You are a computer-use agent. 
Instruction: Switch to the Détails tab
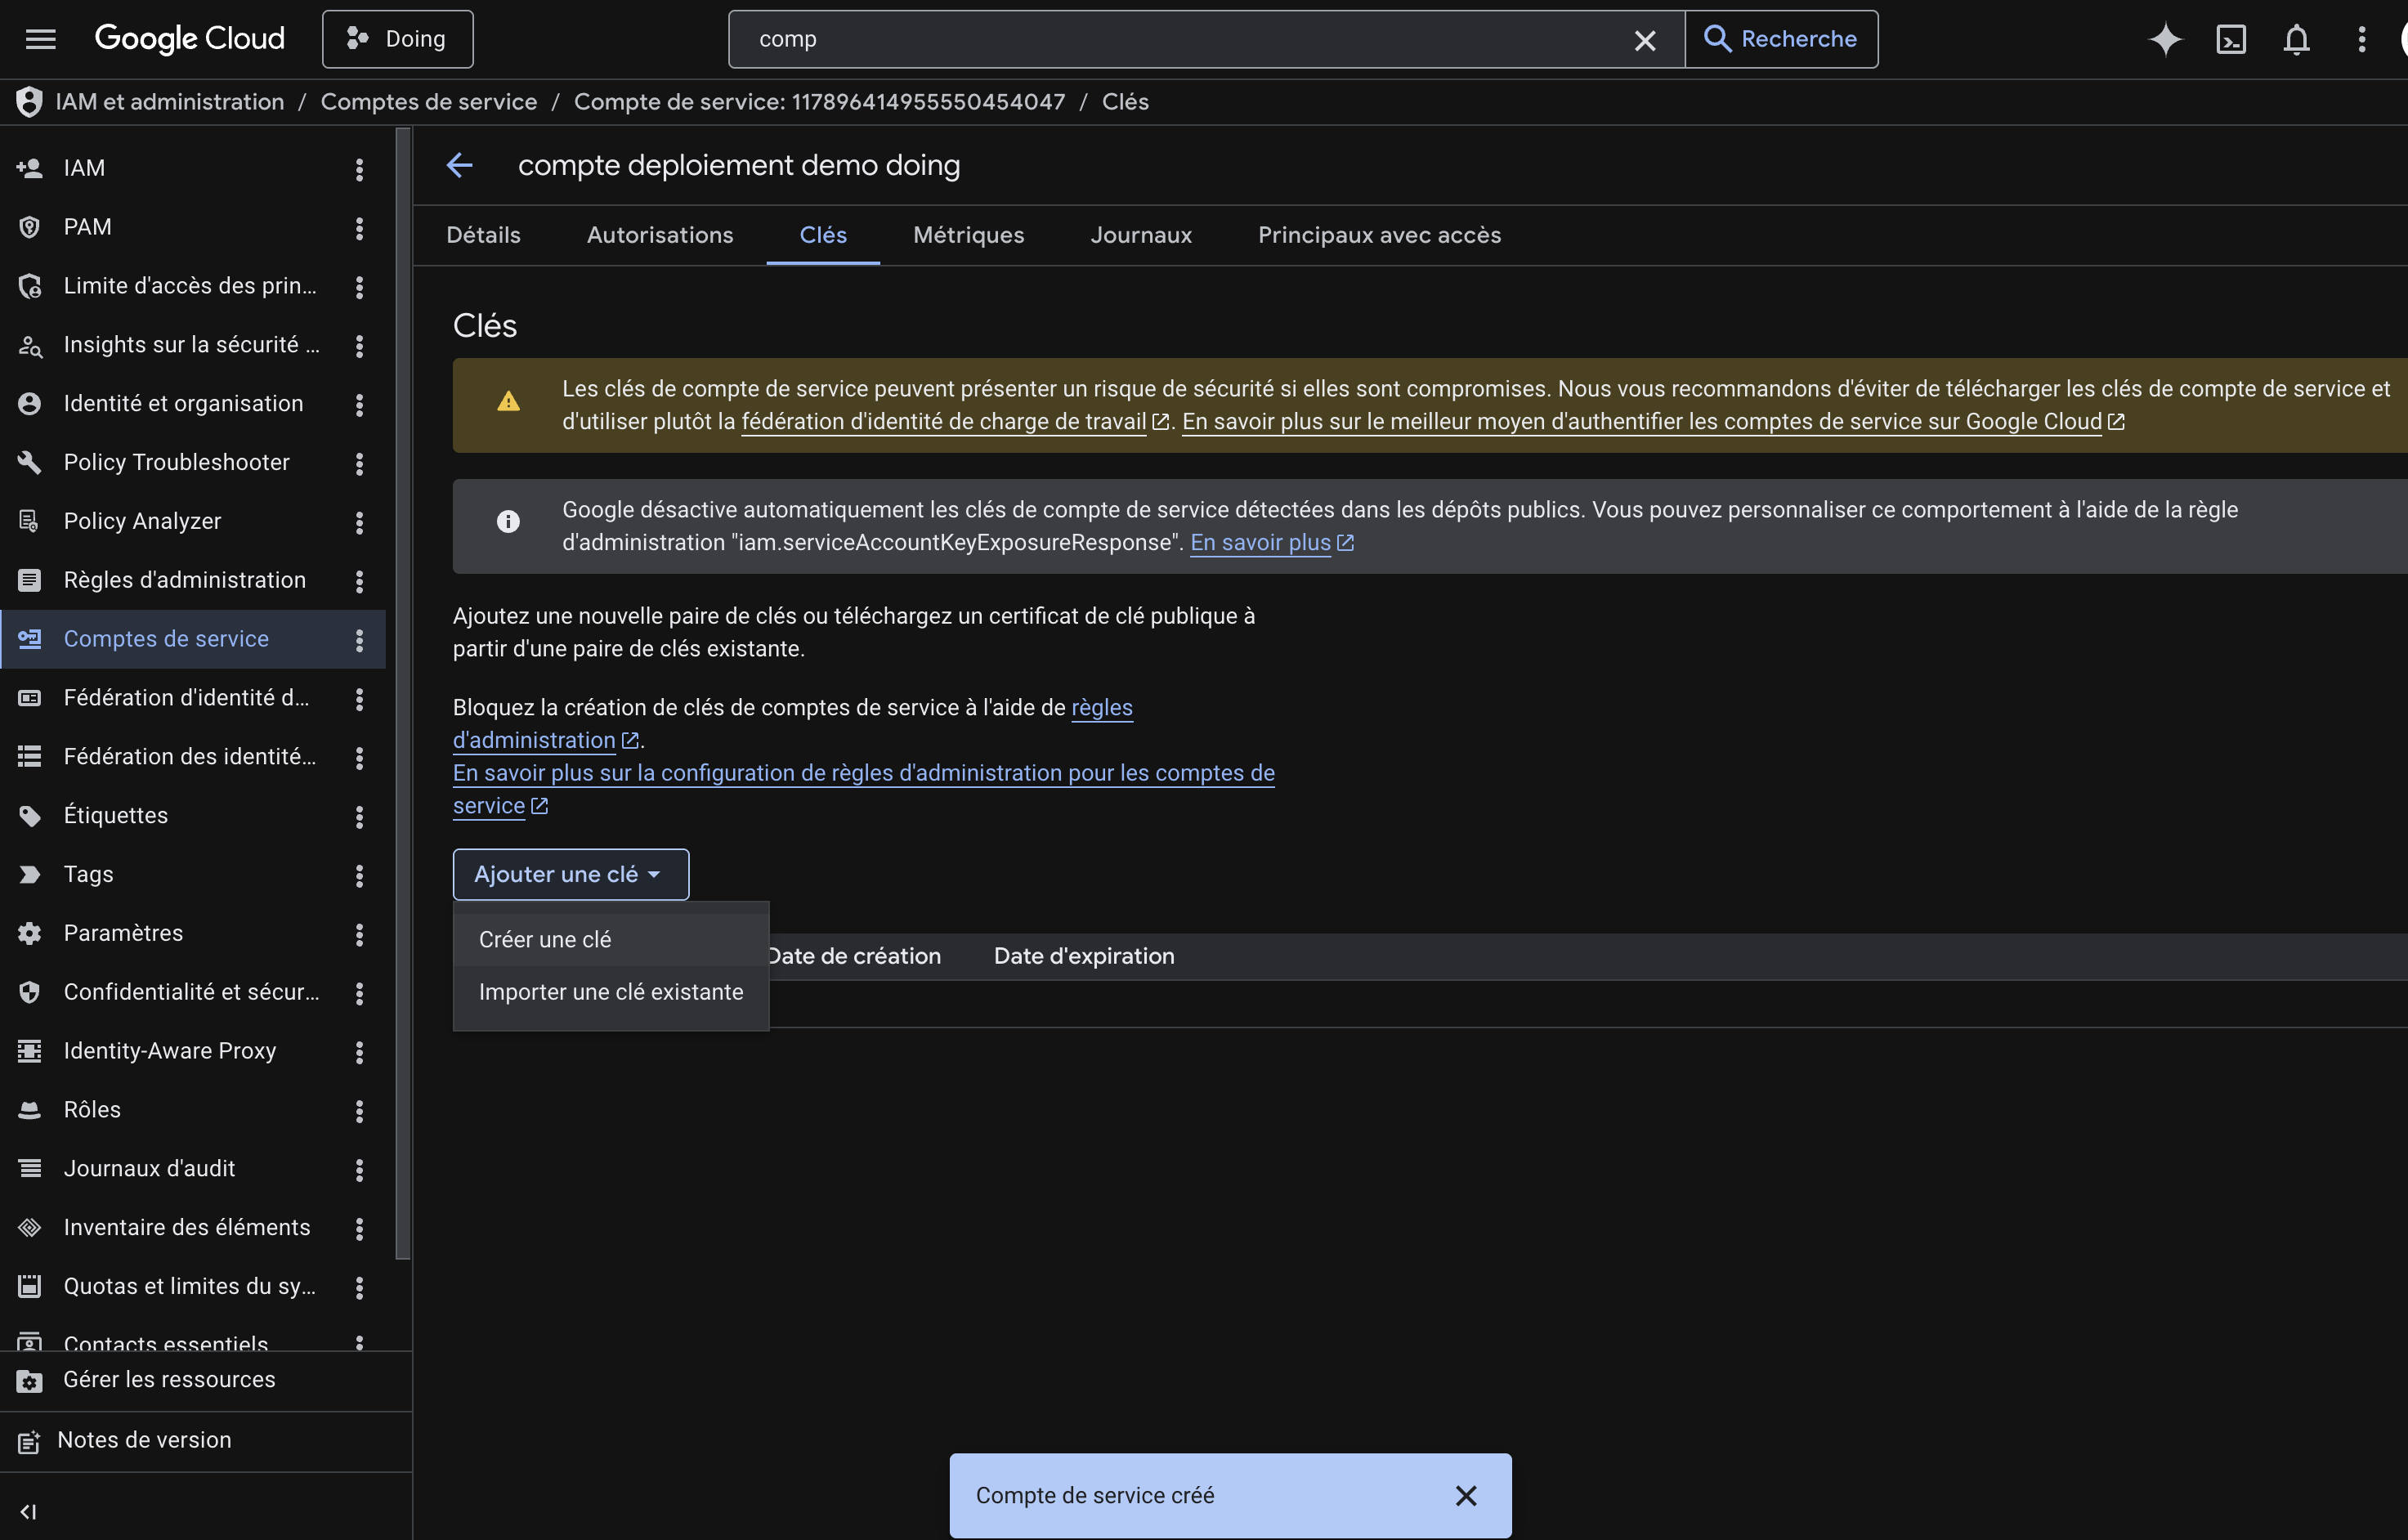coord(483,235)
